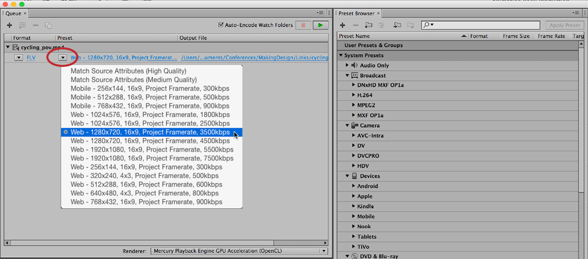Open the Queue panel options menu icon

pyautogui.click(x=324, y=13)
